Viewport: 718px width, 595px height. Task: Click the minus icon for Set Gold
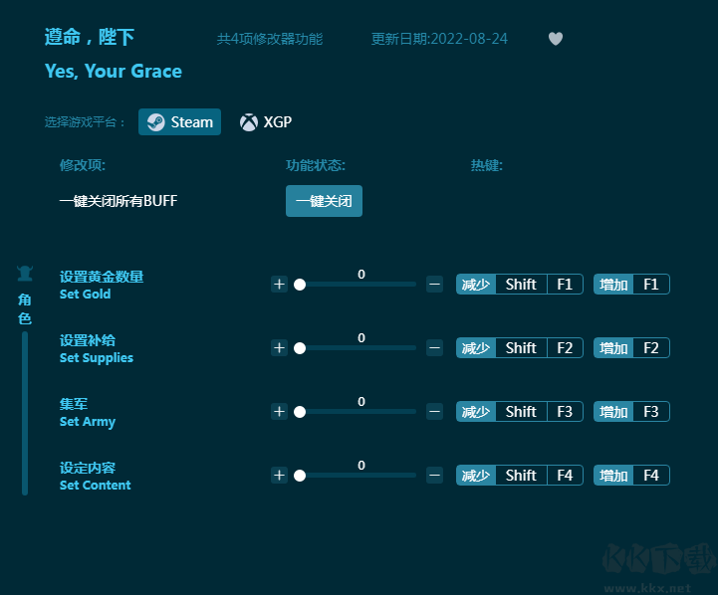pyautogui.click(x=434, y=285)
